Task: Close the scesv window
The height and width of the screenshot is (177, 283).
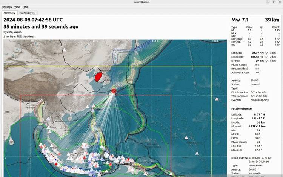Action: 280,2
